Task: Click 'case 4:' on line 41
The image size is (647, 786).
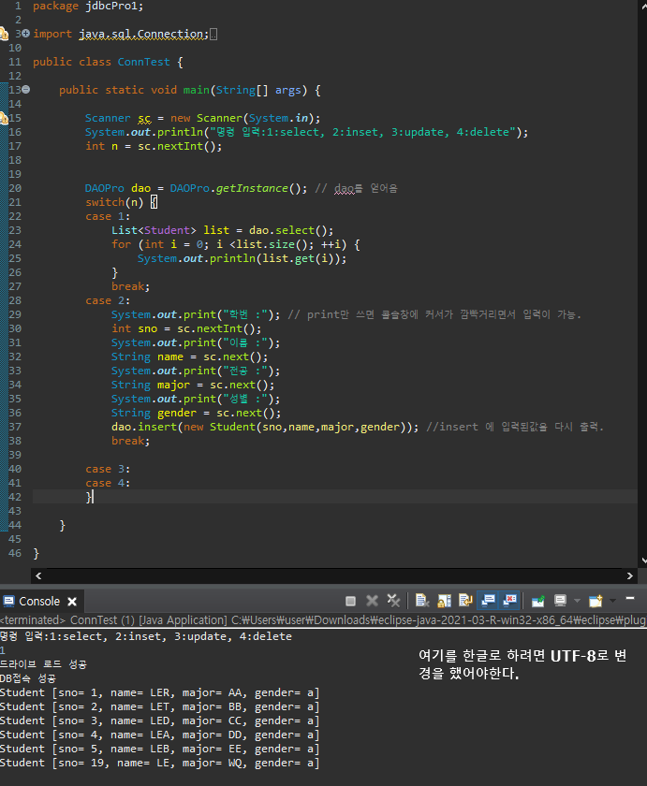Action: pyautogui.click(x=108, y=483)
